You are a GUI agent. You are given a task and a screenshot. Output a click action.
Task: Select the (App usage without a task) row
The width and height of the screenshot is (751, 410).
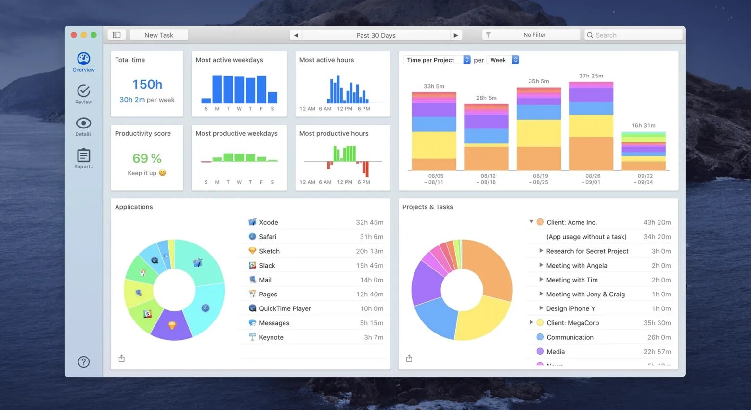pyautogui.click(x=600, y=236)
